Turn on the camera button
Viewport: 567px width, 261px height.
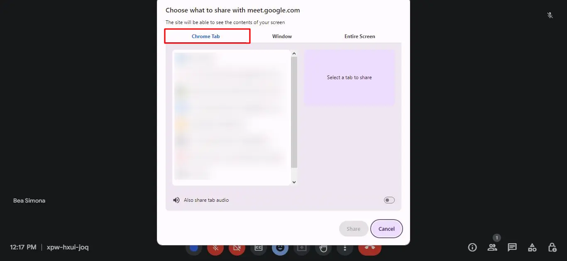[x=237, y=249]
